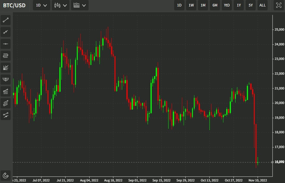Image resolution: width=285 pixels, height=183 pixels.
Task: Click the Oct 27, 2022 date label
Action: coord(233,180)
